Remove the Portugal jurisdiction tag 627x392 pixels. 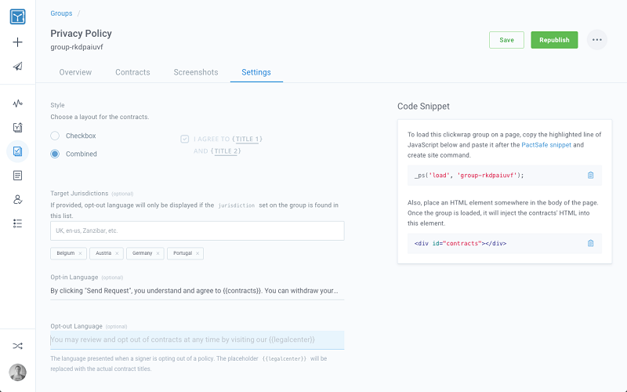[198, 253]
